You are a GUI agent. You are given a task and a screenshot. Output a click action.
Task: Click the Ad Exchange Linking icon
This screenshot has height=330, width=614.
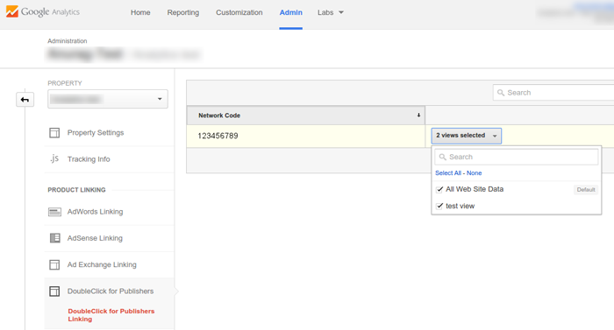(x=54, y=264)
